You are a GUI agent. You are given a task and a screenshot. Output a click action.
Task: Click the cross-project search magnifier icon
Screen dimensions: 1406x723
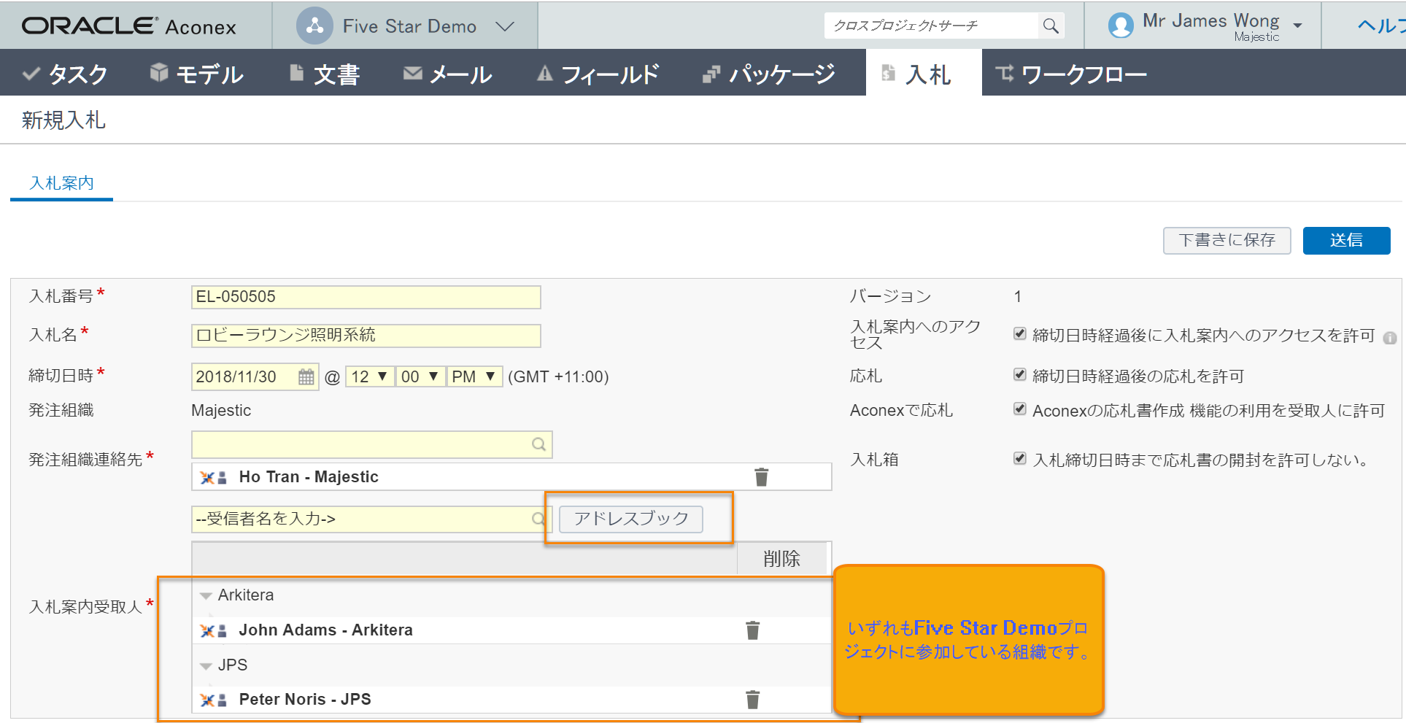click(x=1051, y=26)
